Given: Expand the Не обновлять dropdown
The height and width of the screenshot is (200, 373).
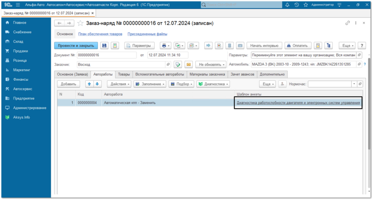Looking at the screenshot, I should tap(211, 64).
